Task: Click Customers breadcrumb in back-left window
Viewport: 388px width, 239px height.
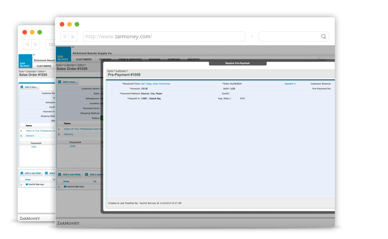Action: pyautogui.click(x=31, y=71)
